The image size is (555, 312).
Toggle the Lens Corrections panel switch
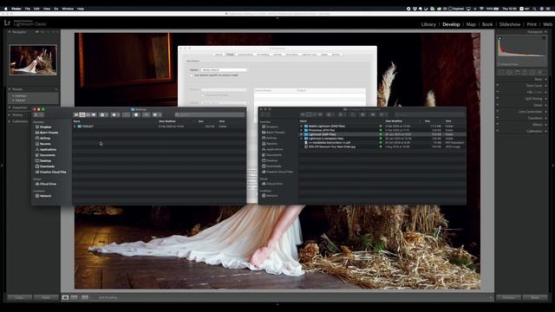pos(498,112)
